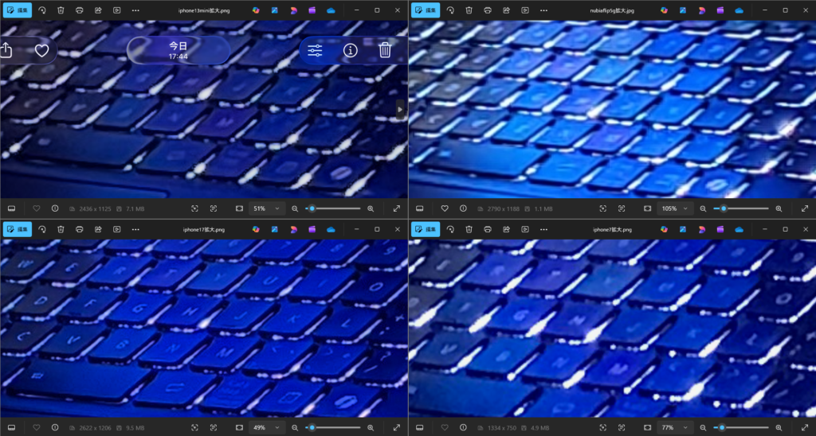Click 編集 button in iphone7 window

point(426,229)
